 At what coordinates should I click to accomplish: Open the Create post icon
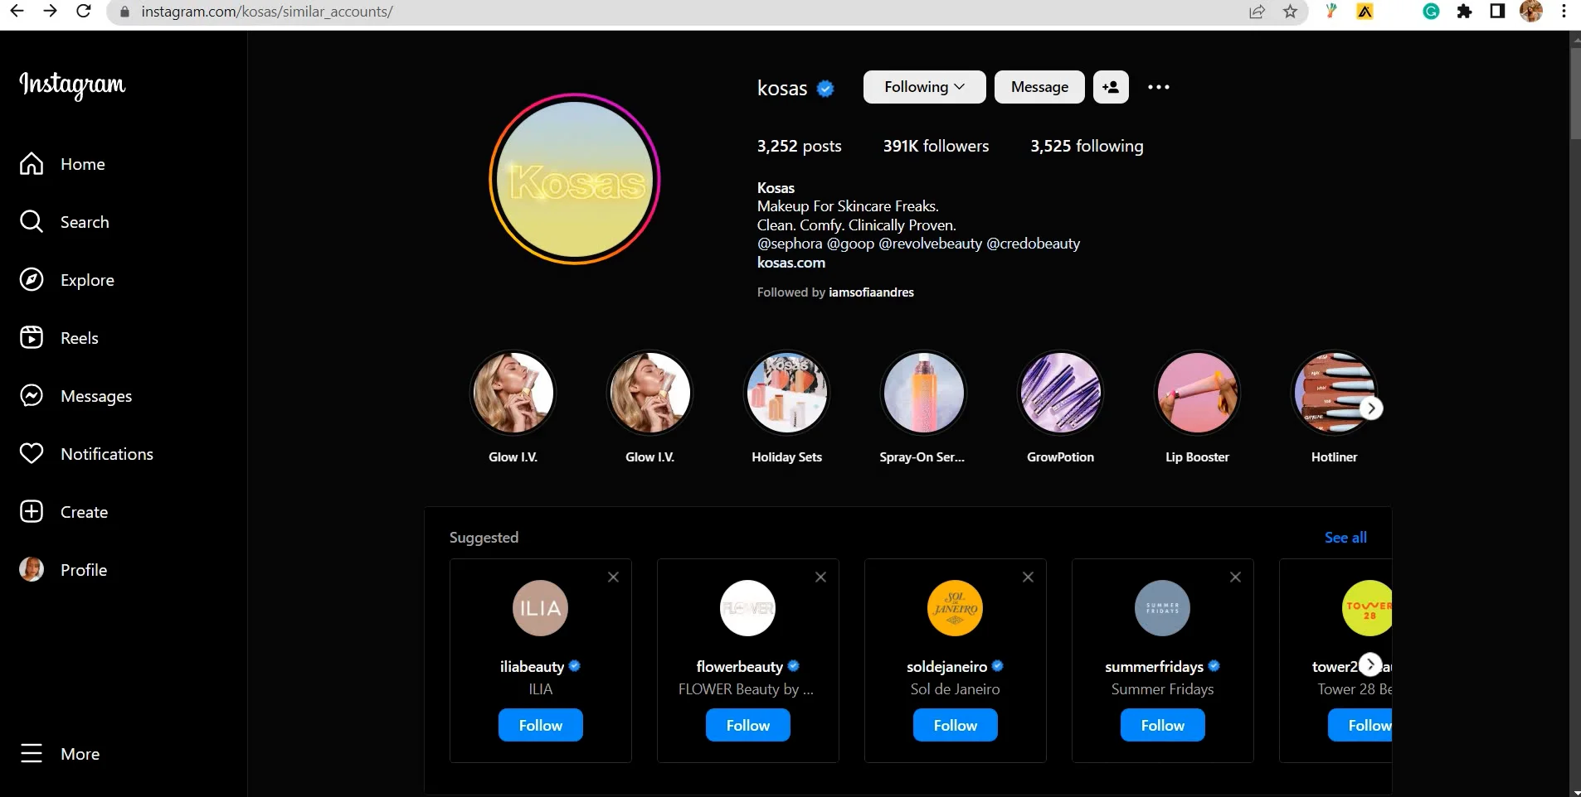click(32, 511)
